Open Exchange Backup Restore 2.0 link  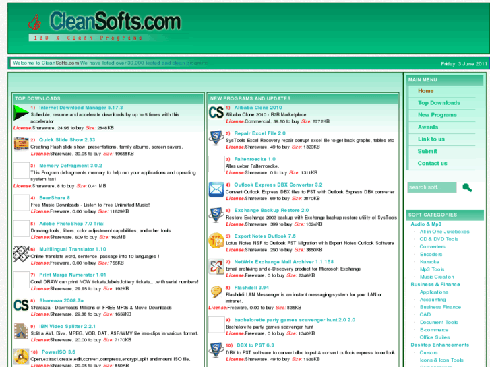pos(272,211)
